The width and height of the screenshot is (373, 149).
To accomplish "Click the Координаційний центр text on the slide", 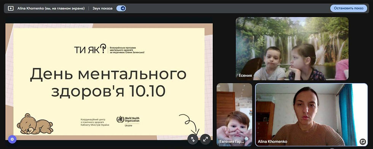I will [x=95, y=122].
